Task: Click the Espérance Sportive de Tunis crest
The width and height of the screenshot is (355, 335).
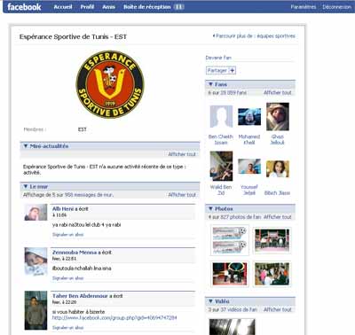Action: (110, 84)
